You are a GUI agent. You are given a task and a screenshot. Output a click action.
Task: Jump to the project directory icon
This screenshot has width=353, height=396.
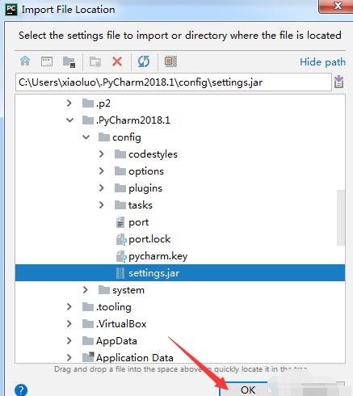pos(69,61)
